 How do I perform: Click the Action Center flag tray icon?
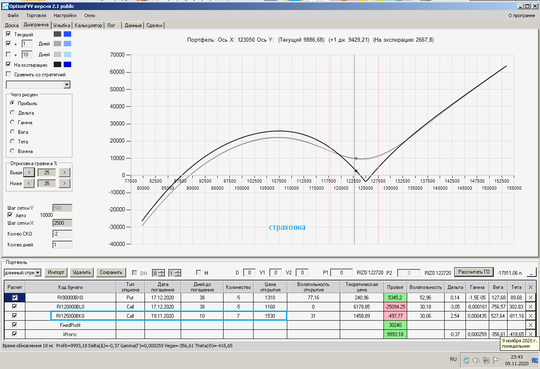(496, 360)
